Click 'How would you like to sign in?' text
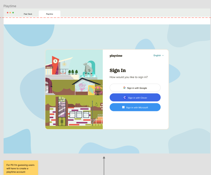This screenshot has height=175, width=211. [129, 77]
